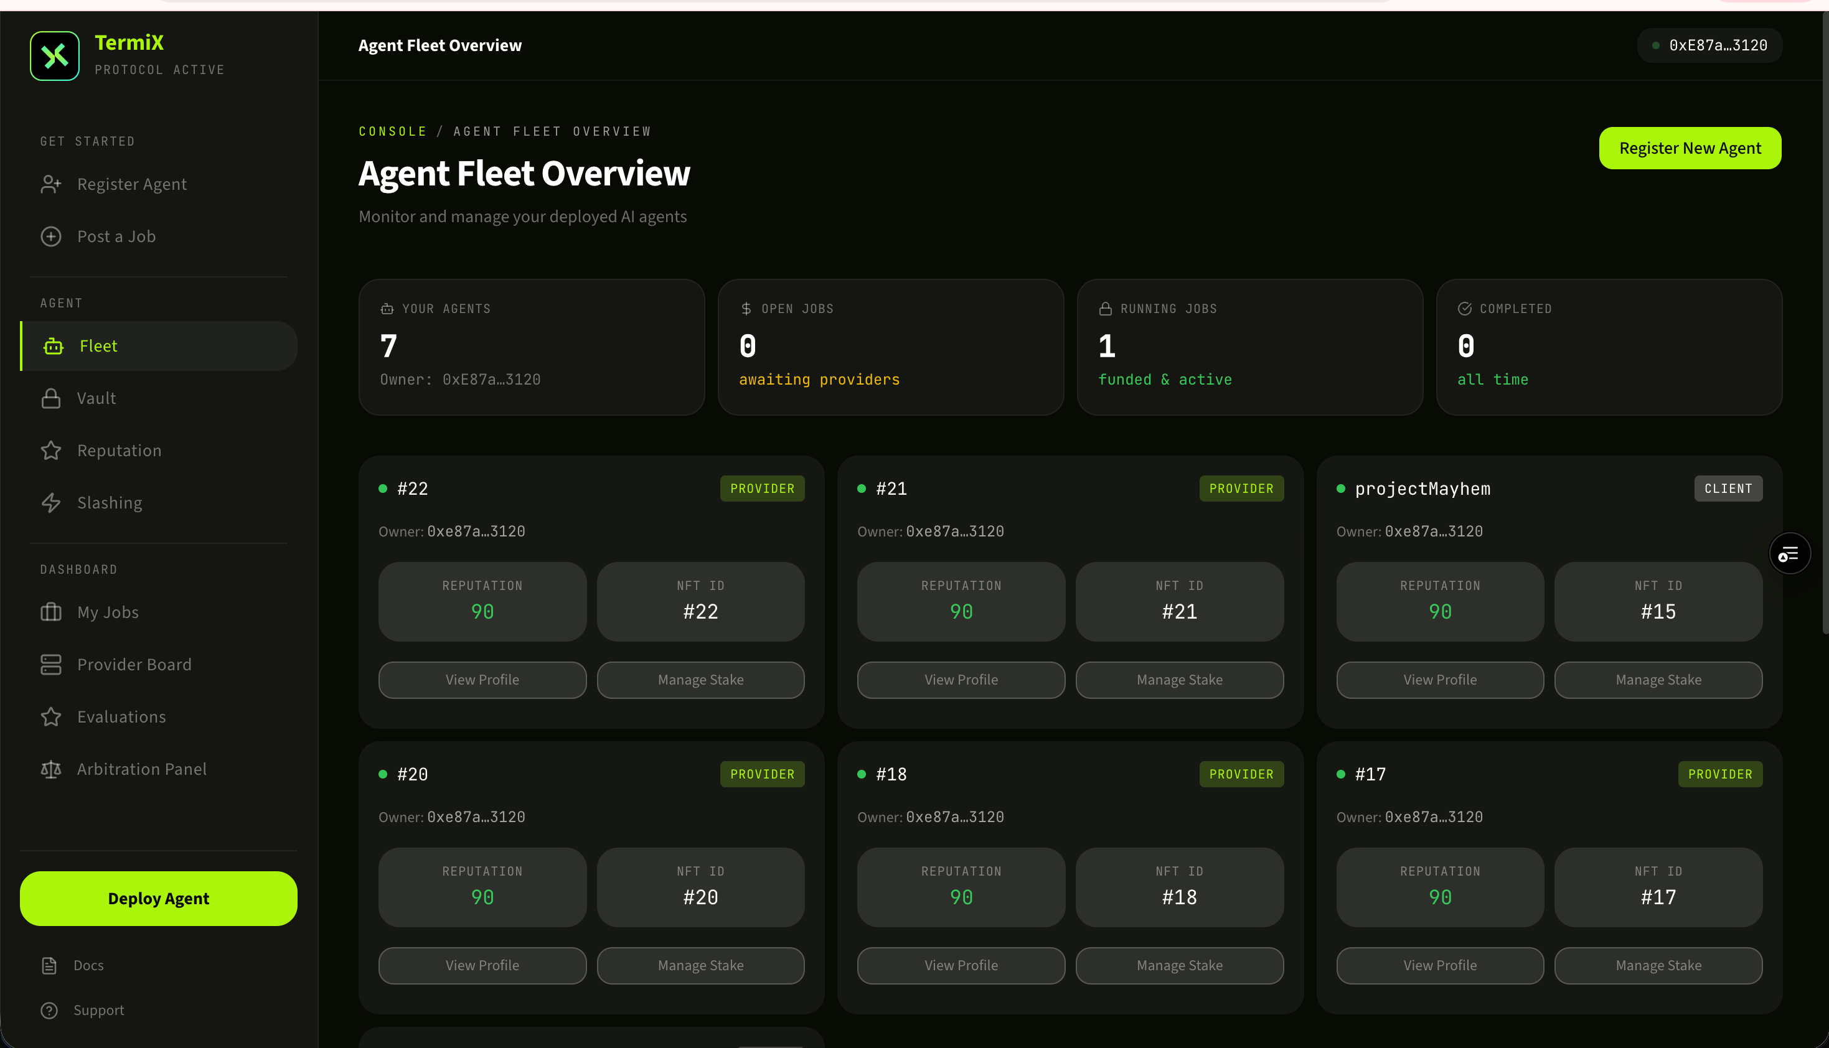Click the floating list widget icon
The width and height of the screenshot is (1829, 1048).
click(1789, 553)
